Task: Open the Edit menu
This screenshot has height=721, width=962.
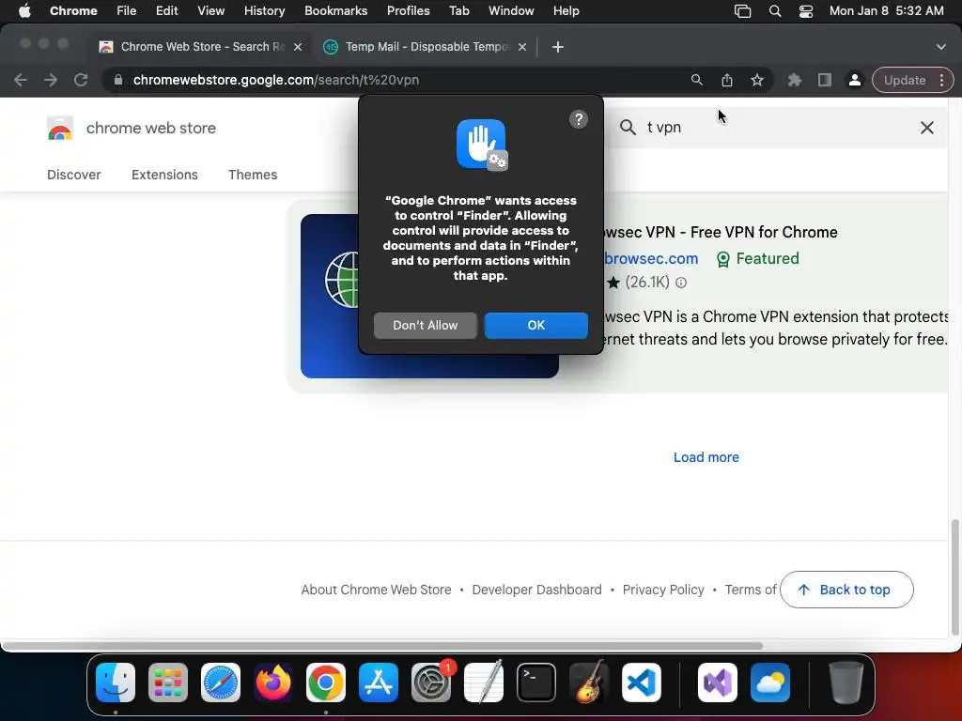Action: pos(166,11)
